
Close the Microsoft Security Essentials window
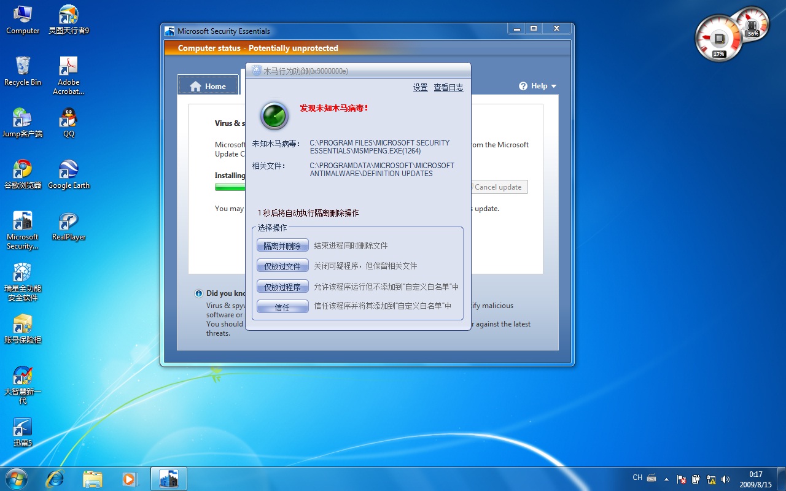556,29
